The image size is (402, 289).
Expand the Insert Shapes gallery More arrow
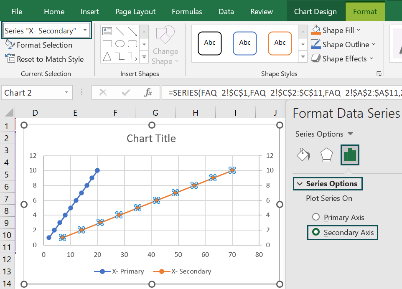point(144,57)
